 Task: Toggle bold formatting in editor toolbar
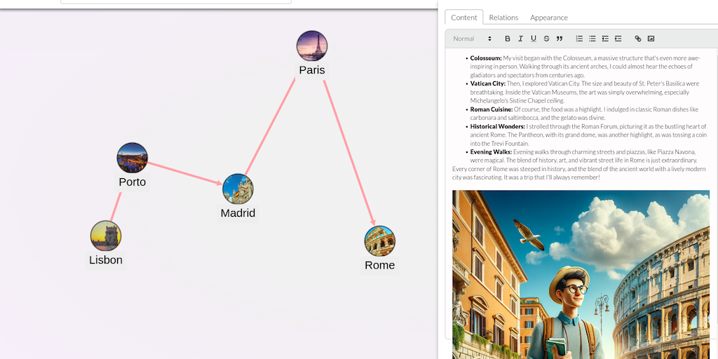[508, 39]
